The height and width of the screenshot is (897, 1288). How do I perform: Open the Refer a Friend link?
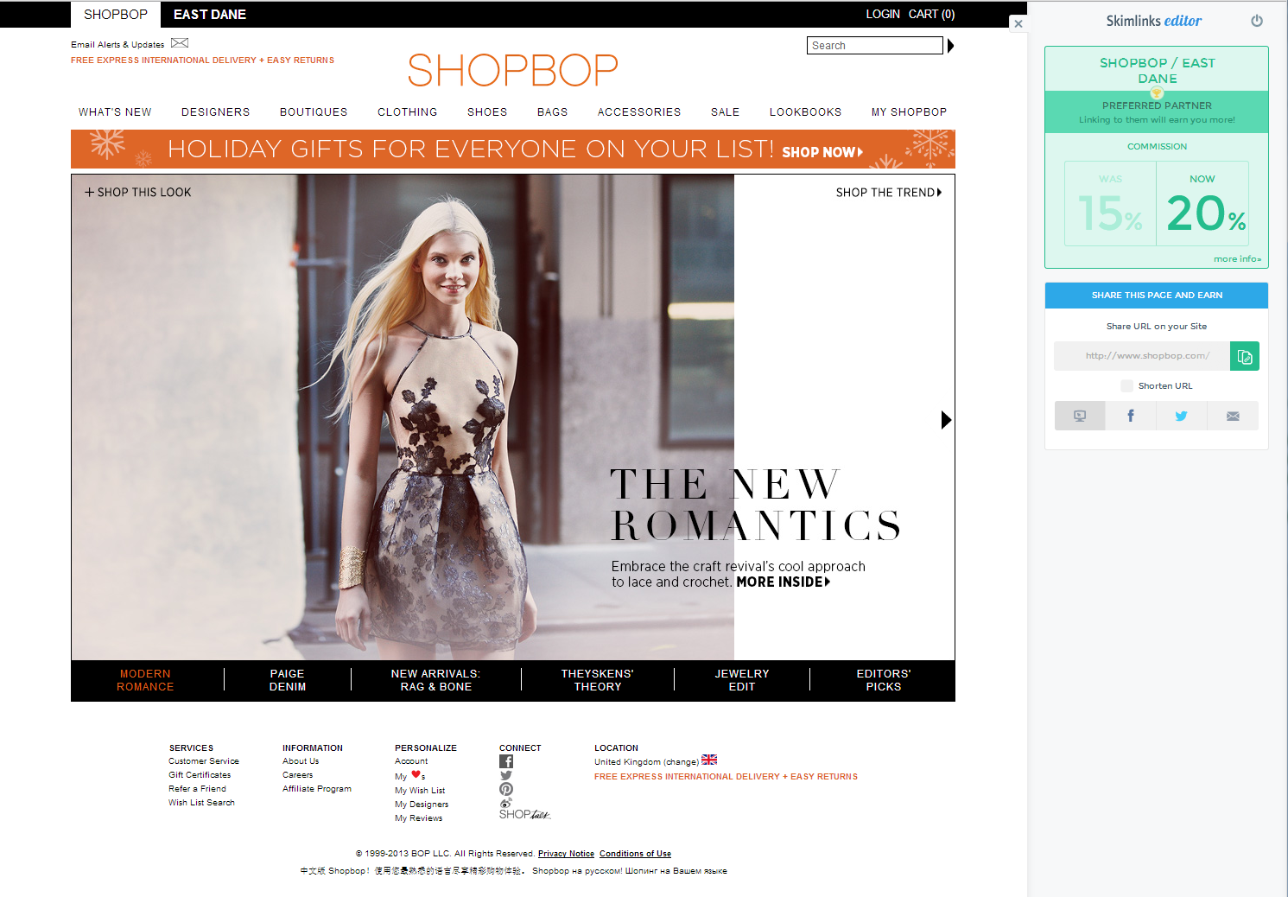[197, 789]
